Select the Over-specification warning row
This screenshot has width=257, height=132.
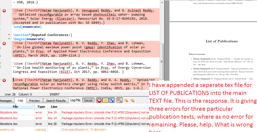[74, 130]
